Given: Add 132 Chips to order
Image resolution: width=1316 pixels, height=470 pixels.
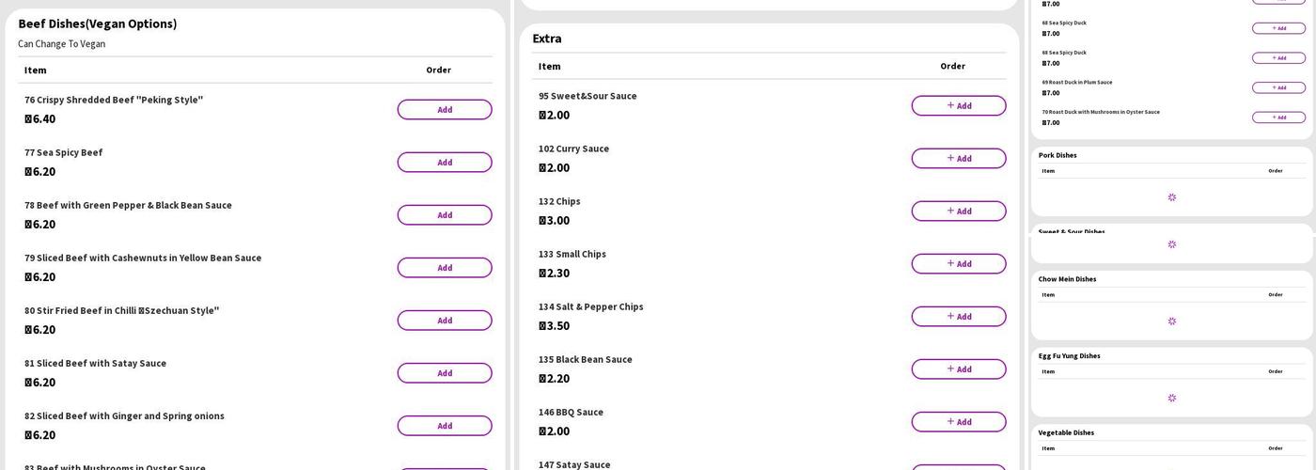Looking at the screenshot, I should click(959, 211).
